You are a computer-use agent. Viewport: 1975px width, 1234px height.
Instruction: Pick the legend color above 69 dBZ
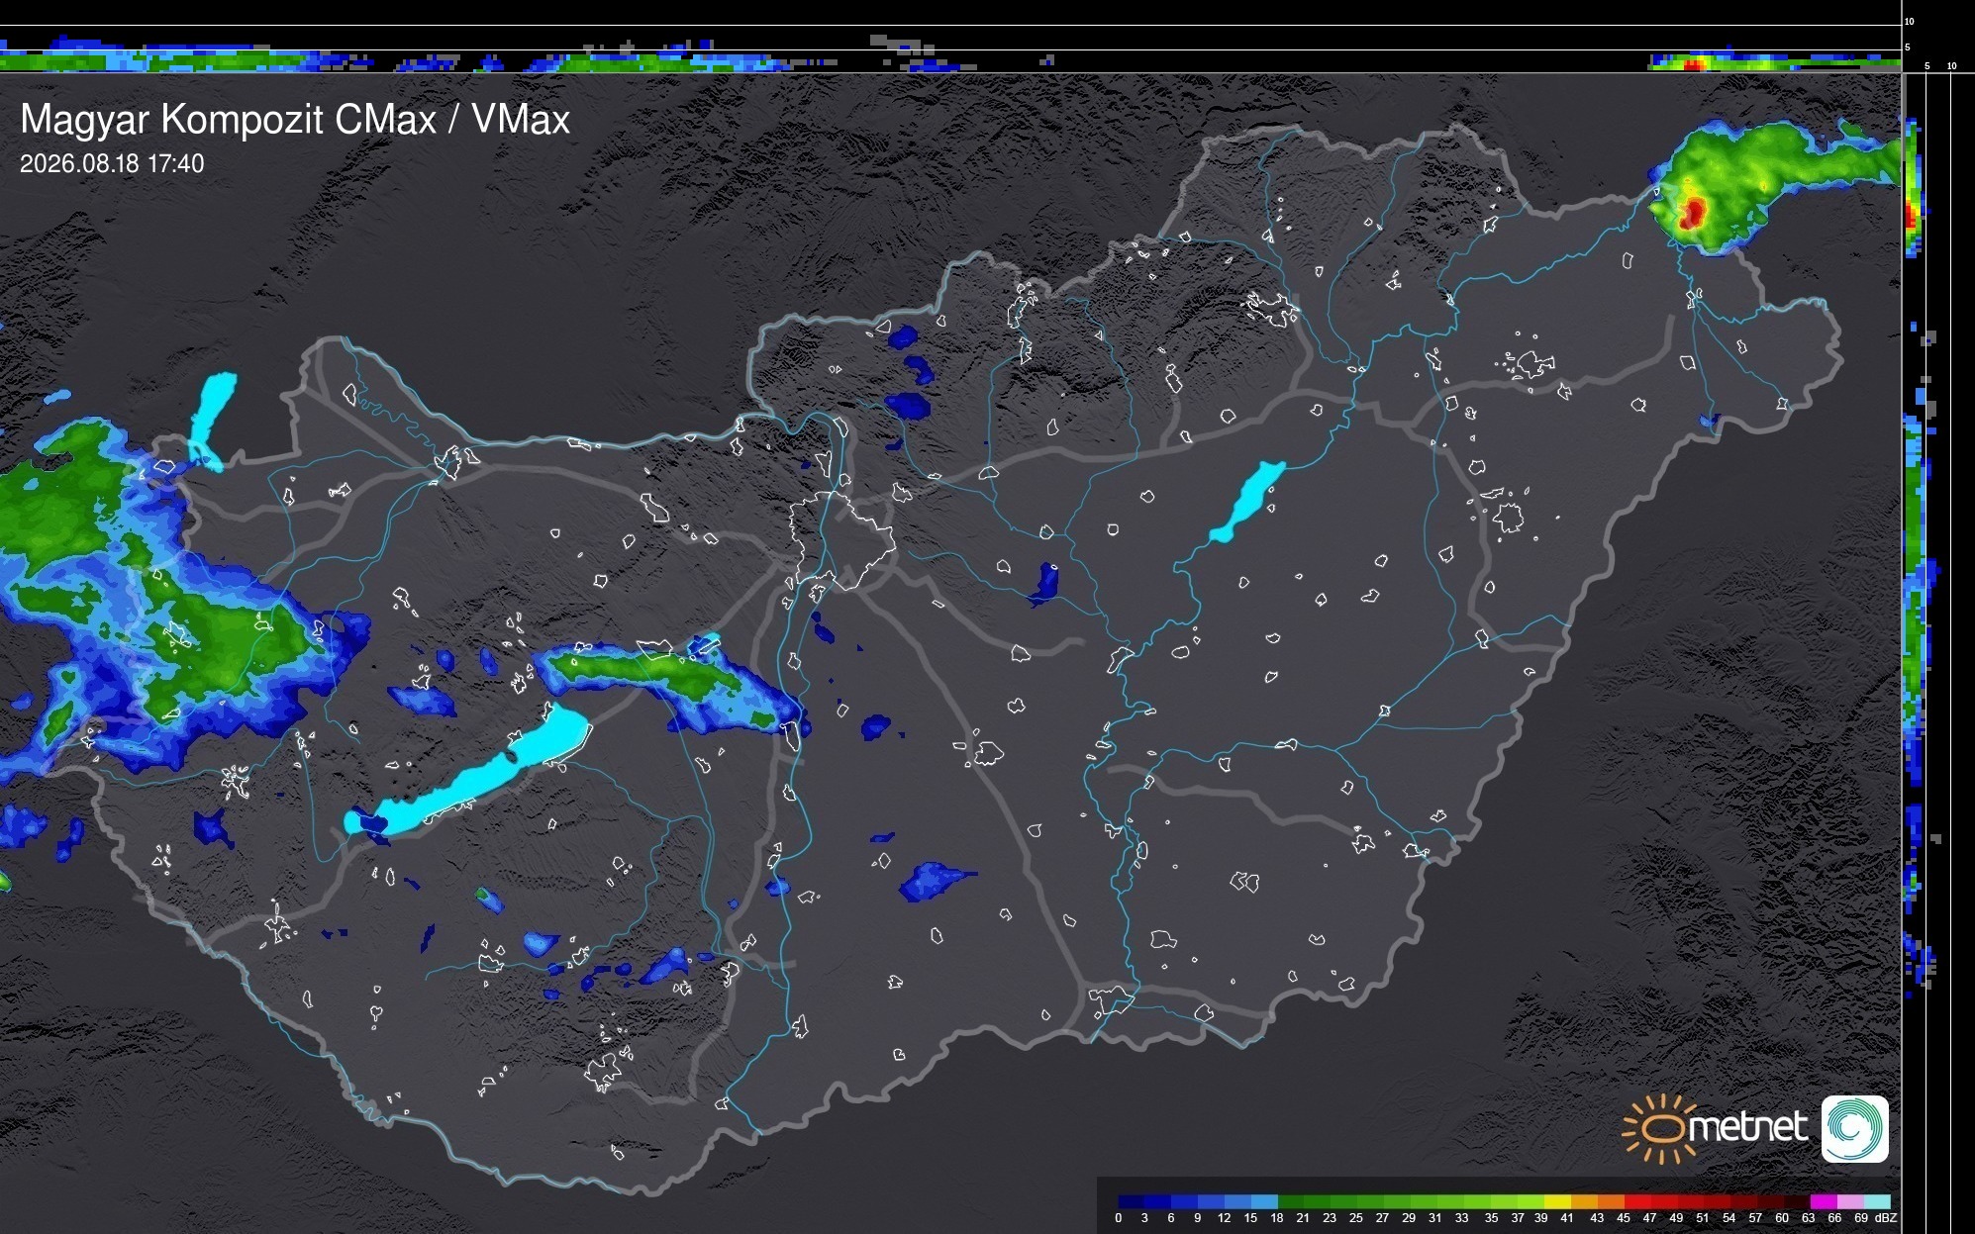[1877, 1201]
